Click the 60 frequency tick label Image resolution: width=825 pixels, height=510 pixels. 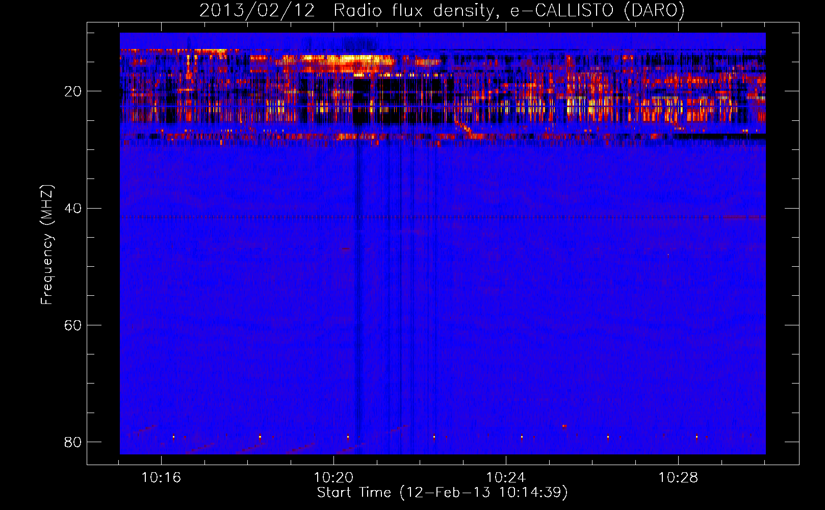[x=72, y=325]
